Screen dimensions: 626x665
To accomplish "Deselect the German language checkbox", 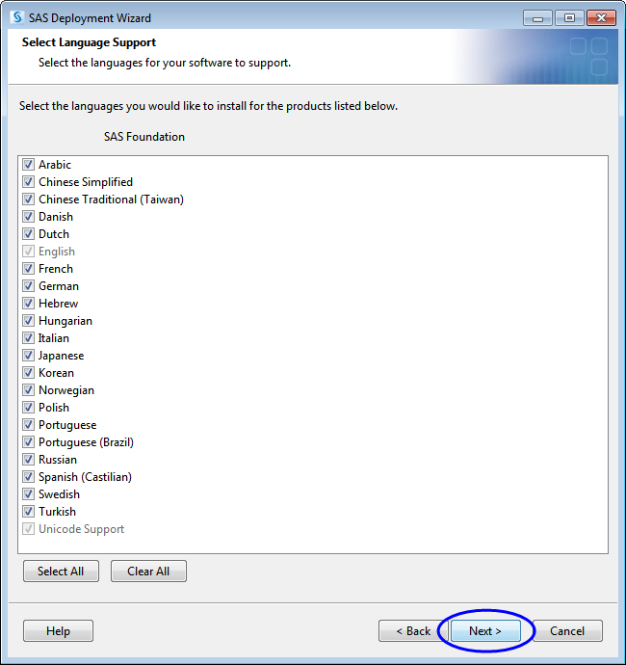I will click(28, 286).
